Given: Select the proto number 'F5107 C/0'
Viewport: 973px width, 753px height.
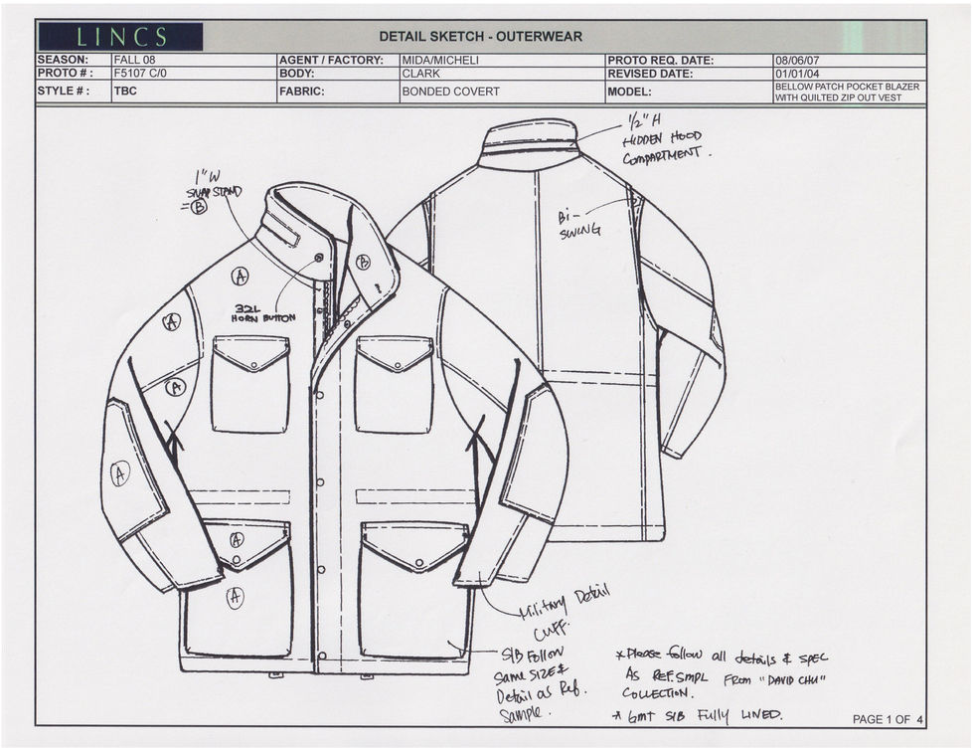Looking at the screenshot, I should (x=140, y=73).
